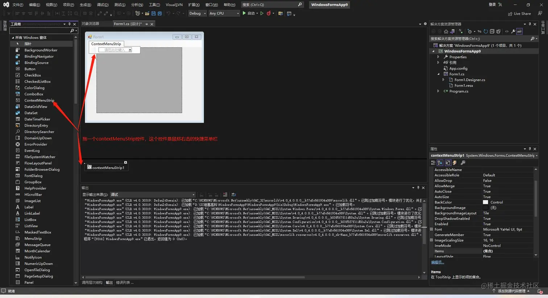Image resolution: width=548 pixels, height=298 pixels.
Task: Open the VisualSVN menu
Action: click(x=174, y=5)
